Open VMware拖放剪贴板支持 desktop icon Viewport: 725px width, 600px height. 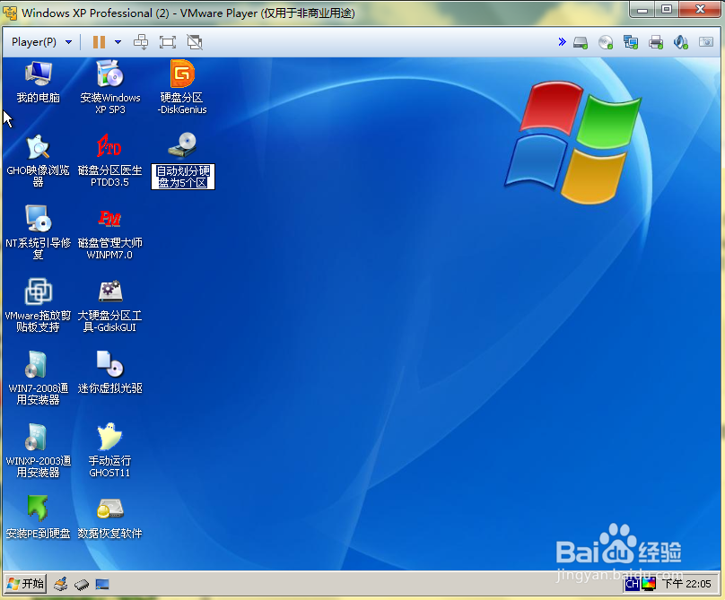click(x=38, y=305)
